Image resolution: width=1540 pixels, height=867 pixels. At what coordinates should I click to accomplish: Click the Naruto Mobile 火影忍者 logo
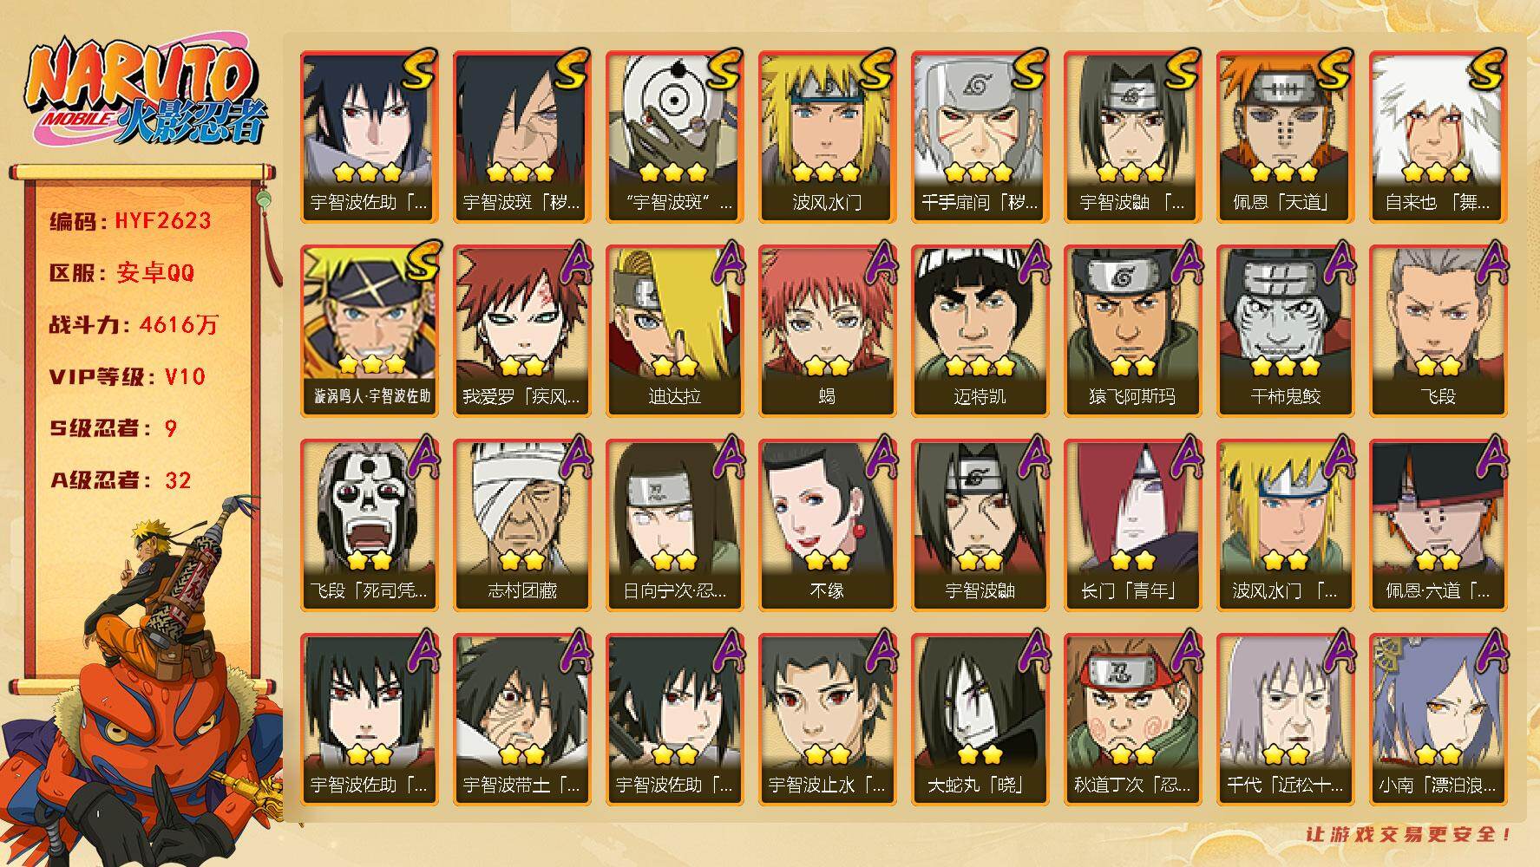(145, 93)
